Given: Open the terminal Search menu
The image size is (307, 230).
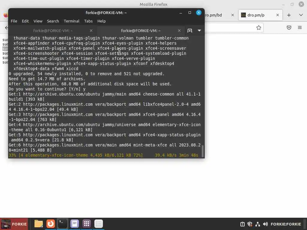Looking at the screenshot, I should [53, 21].
